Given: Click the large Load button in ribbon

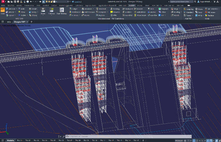Looking at the screenshot, I should 3,11.
